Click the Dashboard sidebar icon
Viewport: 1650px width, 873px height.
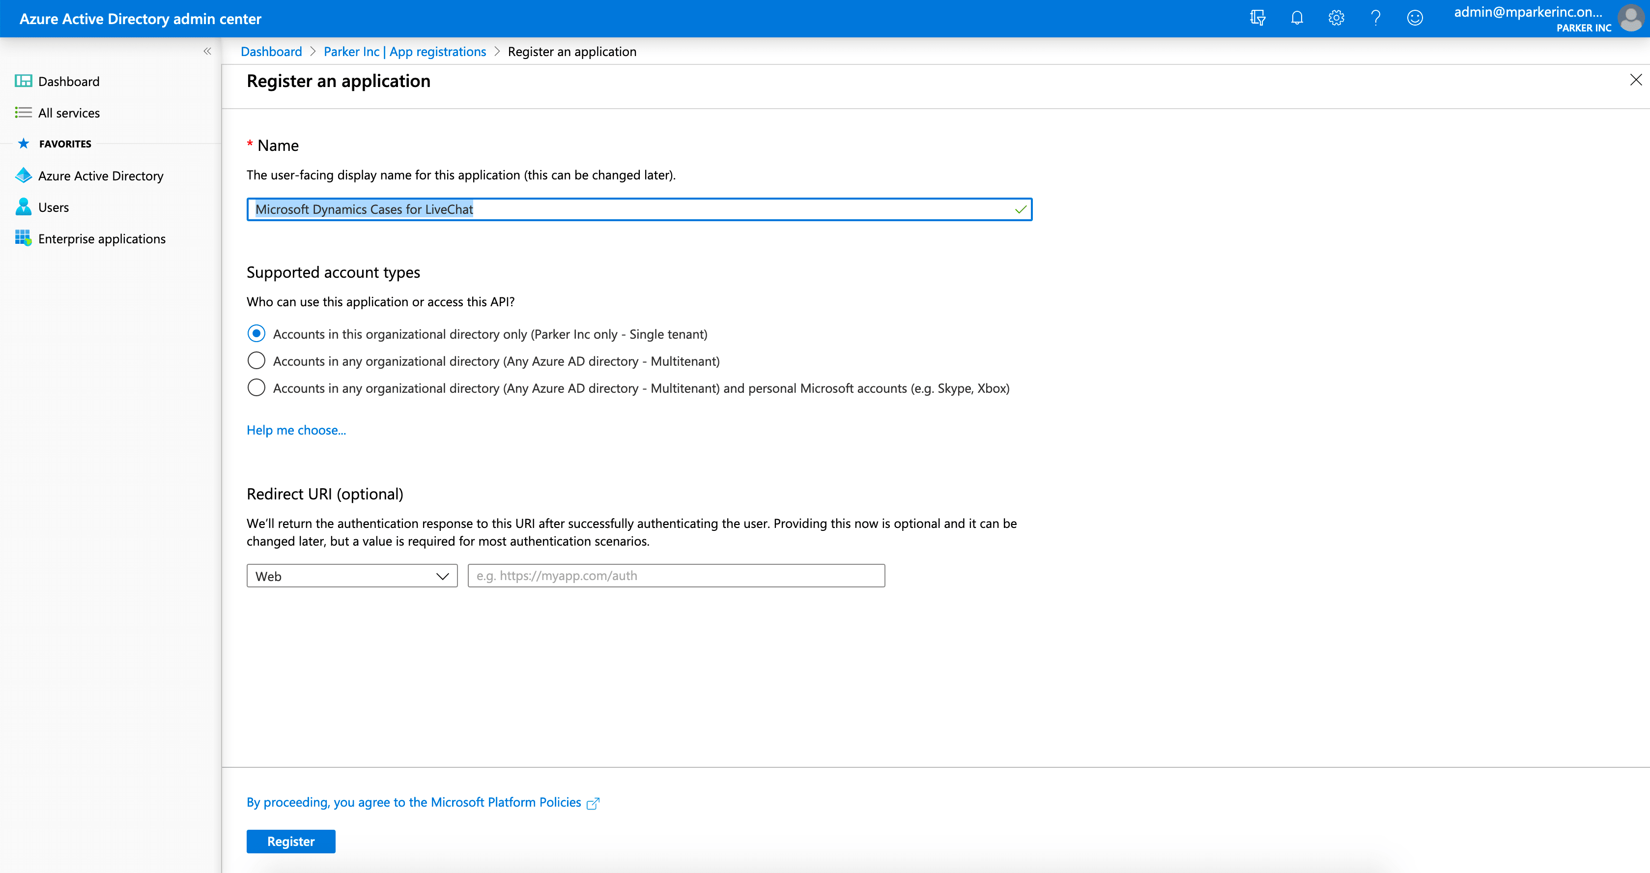23,81
